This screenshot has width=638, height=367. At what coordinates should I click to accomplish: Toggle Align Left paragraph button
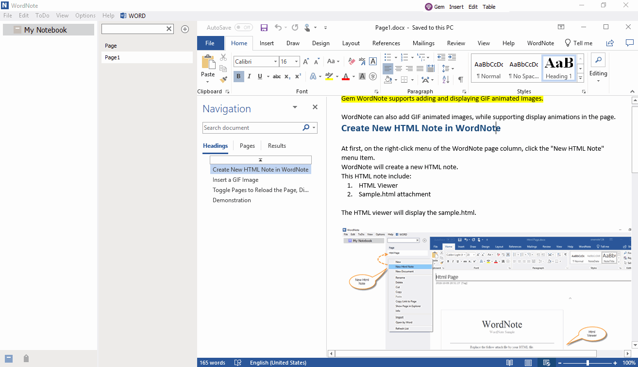click(x=387, y=69)
